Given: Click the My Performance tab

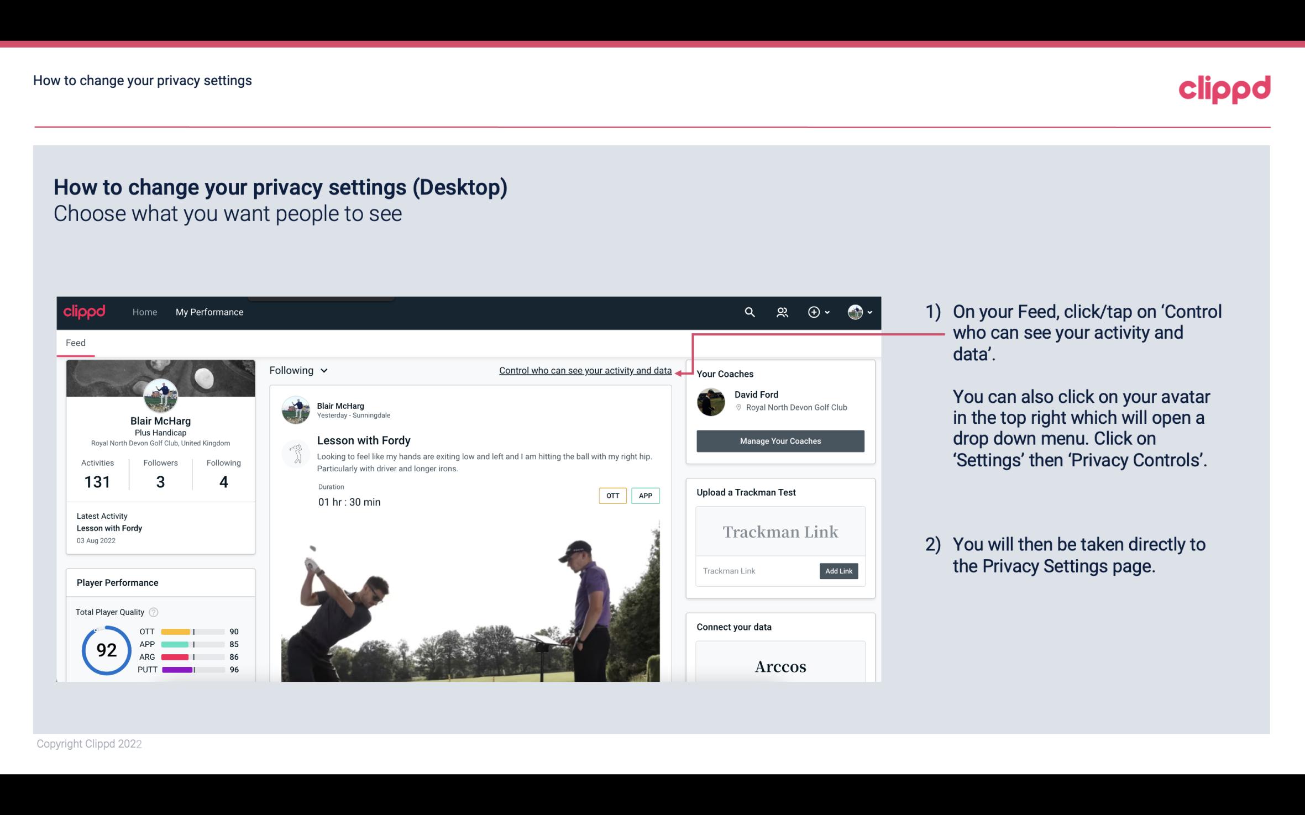Looking at the screenshot, I should pos(209,312).
